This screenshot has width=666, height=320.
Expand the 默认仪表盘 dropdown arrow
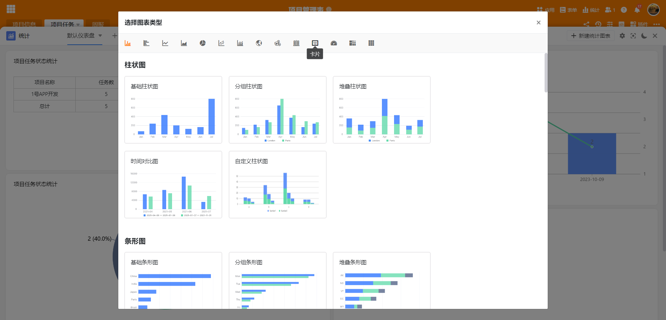click(x=100, y=36)
